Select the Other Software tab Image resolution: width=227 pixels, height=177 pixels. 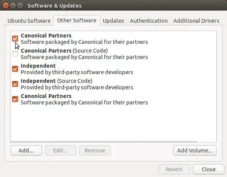[77, 21]
